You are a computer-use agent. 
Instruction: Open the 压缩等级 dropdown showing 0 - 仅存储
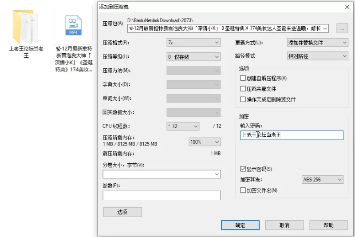pyautogui.click(x=193, y=57)
